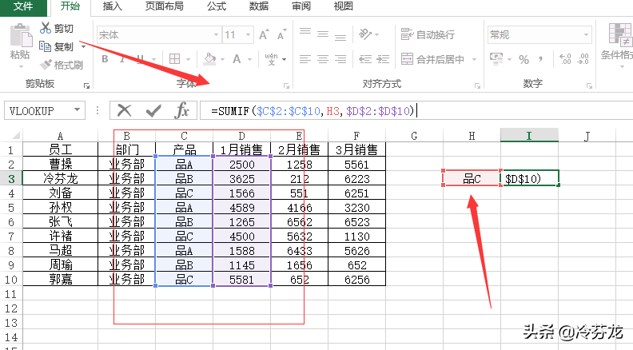633x350 pixels.
Task: Cancel formula entry with X
Action: click(x=125, y=110)
